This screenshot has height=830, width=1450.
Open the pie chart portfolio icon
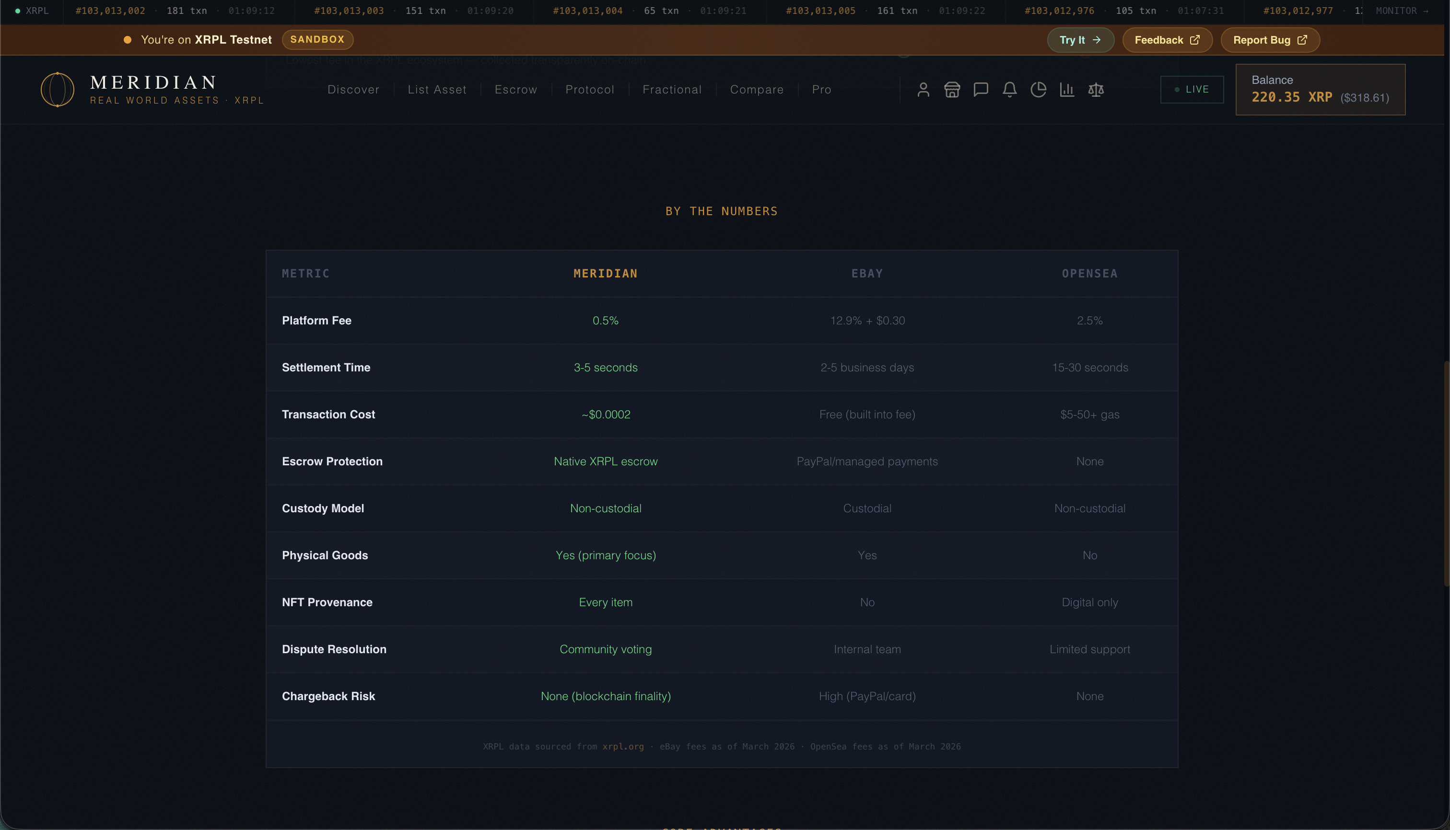click(1039, 90)
